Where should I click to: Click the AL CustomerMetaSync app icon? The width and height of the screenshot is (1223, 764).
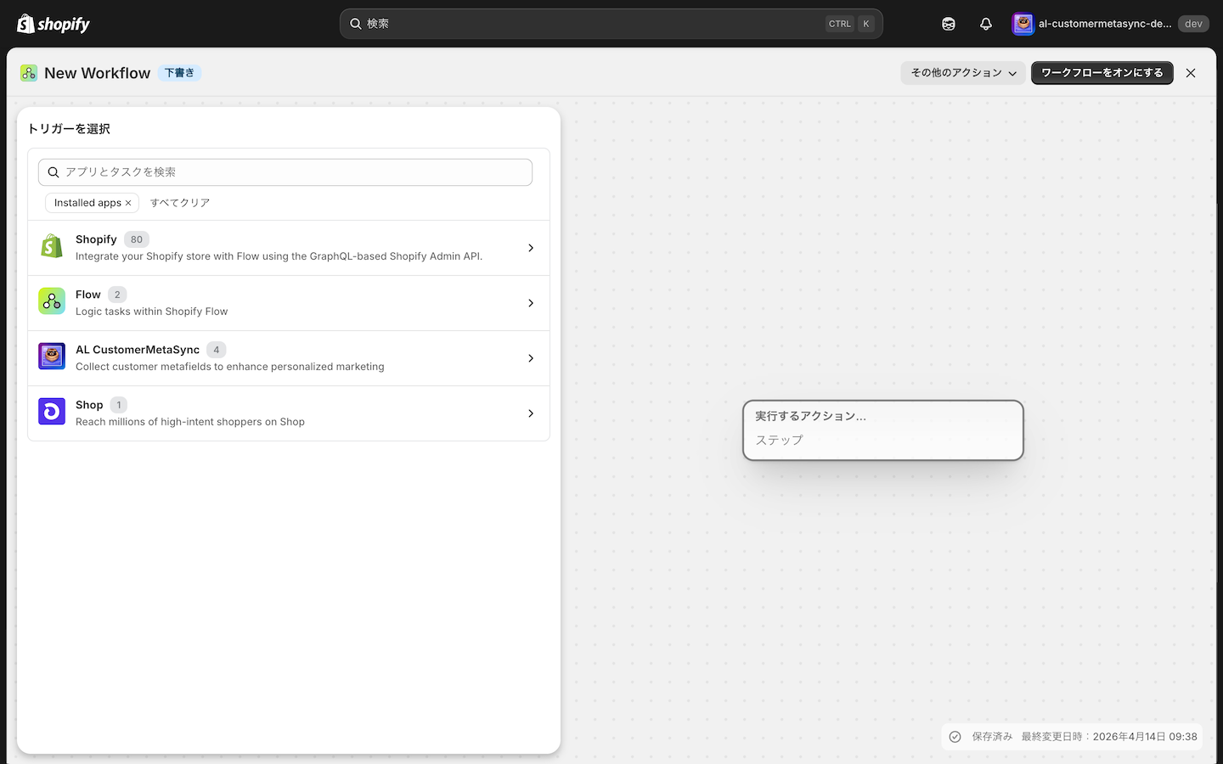[x=52, y=357]
